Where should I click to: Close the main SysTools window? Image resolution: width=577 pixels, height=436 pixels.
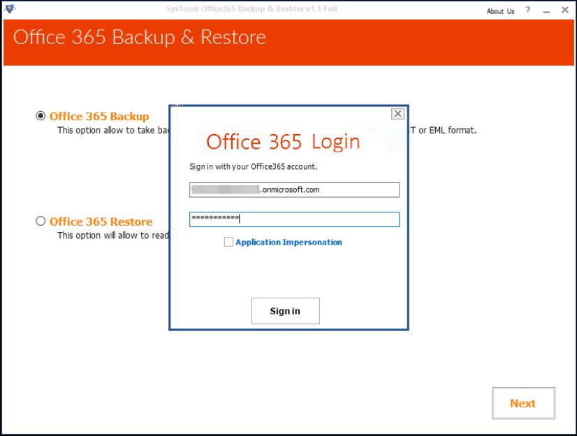564,10
